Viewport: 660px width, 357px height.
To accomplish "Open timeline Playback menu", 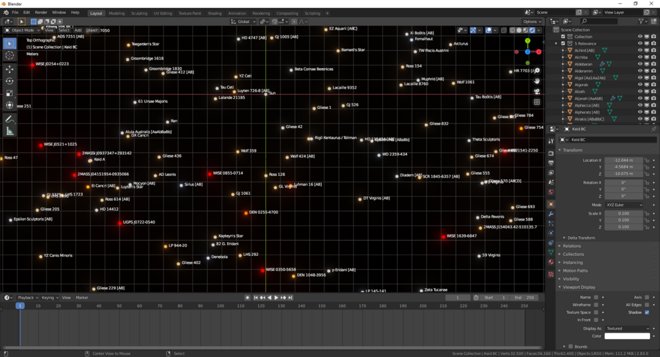I will point(28,298).
